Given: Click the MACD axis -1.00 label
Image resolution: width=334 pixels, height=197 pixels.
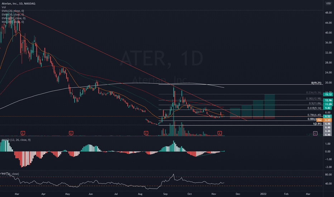Looking at the screenshot, I should click(328, 159).
